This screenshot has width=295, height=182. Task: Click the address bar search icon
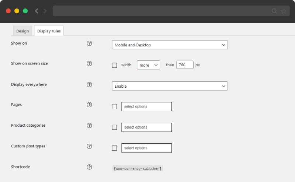point(274,11)
